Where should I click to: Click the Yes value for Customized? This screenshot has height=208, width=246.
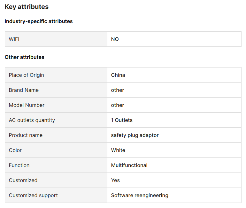[x=115, y=180]
